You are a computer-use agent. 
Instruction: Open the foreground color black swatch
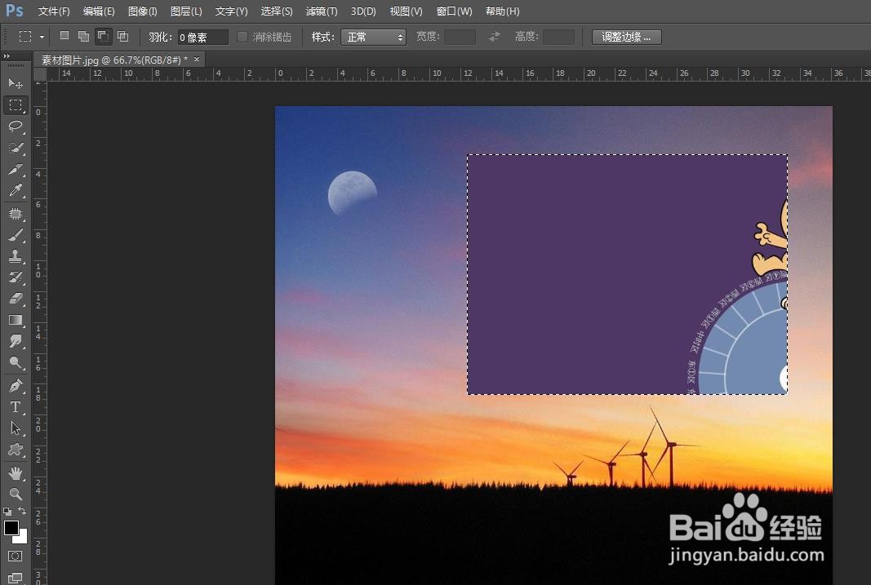click(11, 527)
